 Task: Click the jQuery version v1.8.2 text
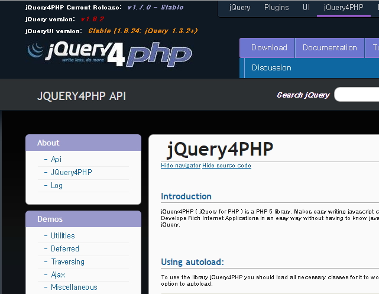(92, 19)
